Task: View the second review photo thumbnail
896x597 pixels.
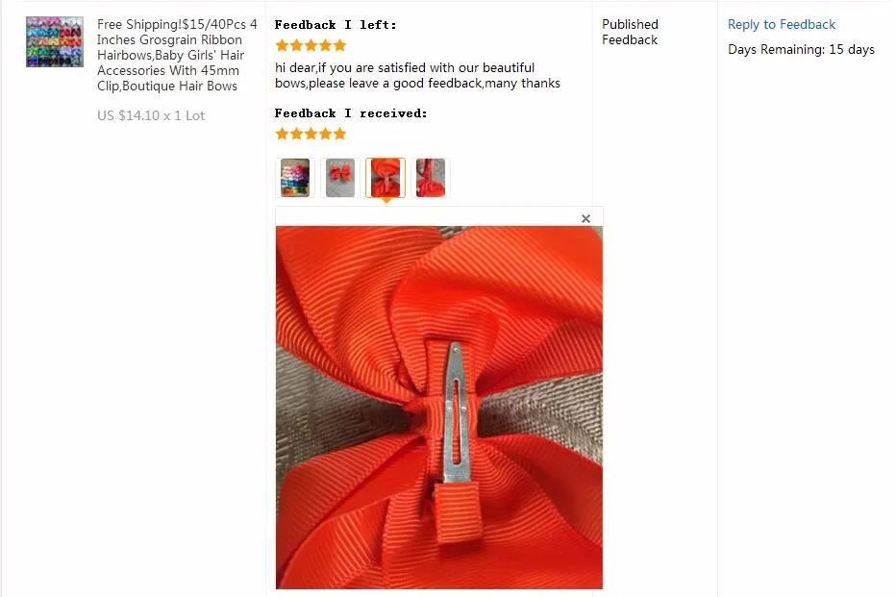Action: click(x=340, y=178)
